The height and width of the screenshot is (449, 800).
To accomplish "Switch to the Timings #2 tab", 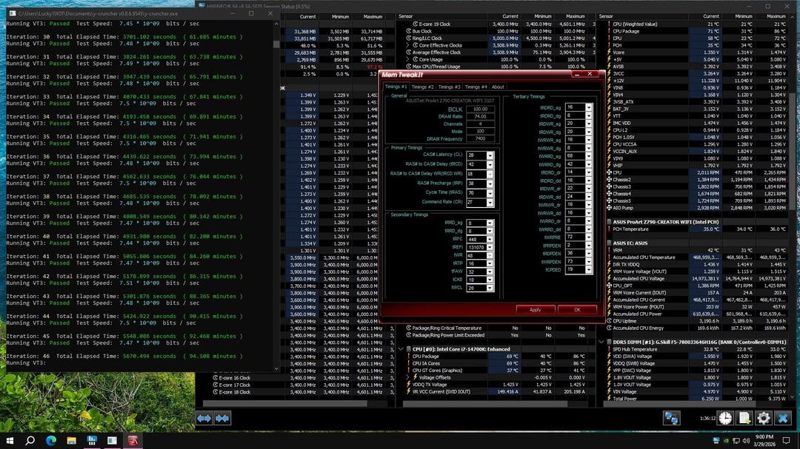I will pyautogui.click(x=422, y=87).
